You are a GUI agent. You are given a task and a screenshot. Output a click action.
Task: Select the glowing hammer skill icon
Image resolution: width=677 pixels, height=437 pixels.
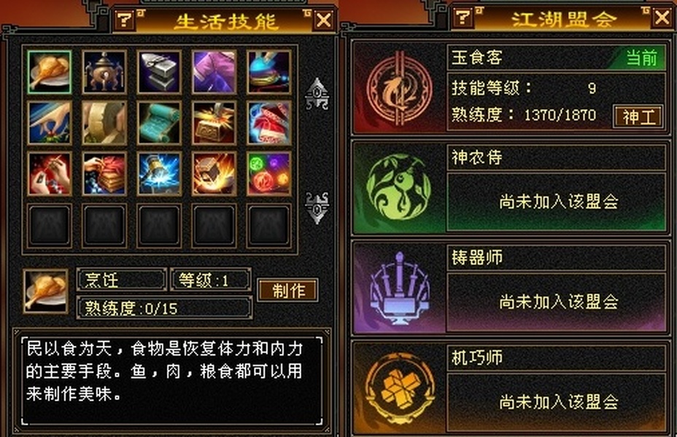pyautogui.click(x=159, y=173)
